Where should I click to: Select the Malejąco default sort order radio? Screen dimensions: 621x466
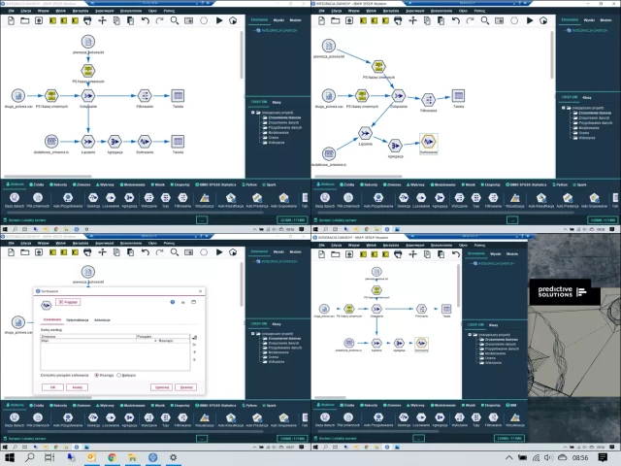tap(119, 374)
